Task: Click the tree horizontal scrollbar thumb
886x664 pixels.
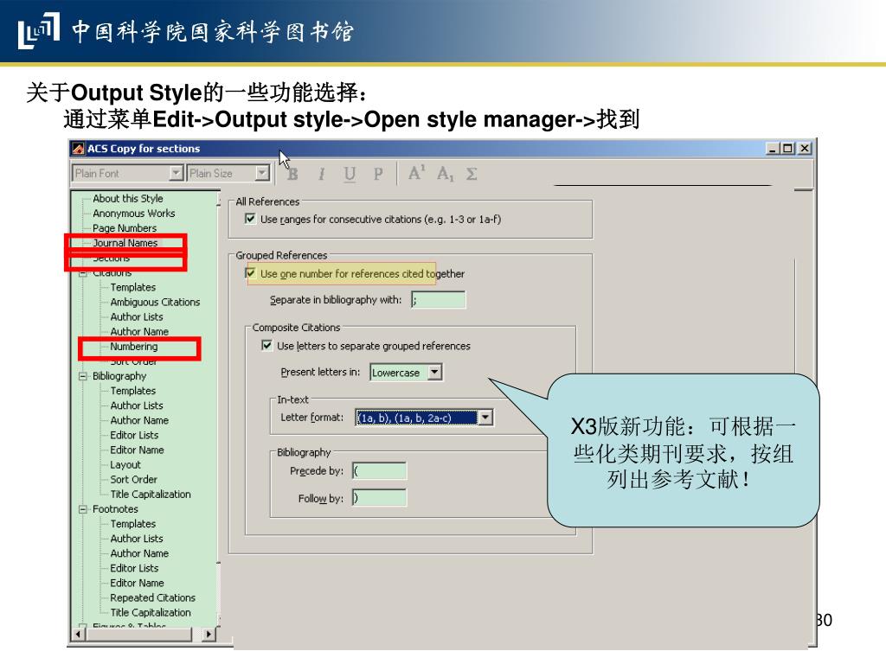Action: (x=138, y=634)
